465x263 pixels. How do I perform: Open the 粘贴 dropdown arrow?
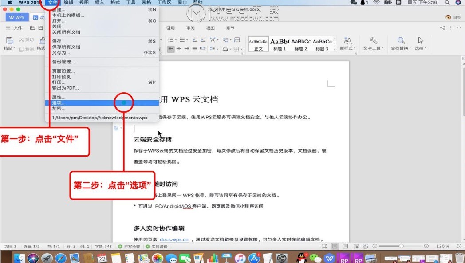[x=14, y=48]
